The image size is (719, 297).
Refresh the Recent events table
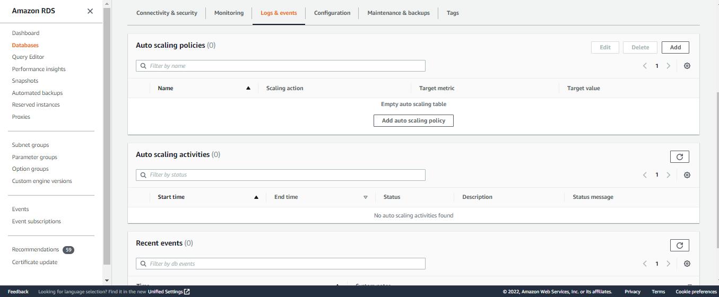pos(680,245)
